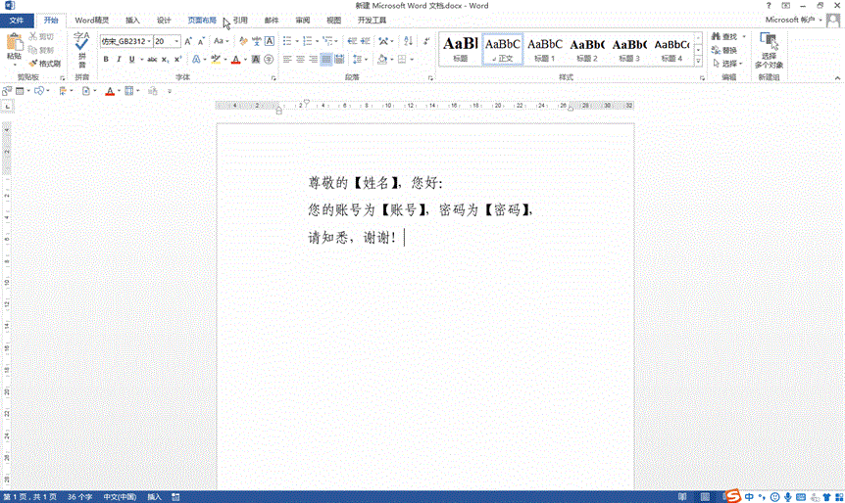Click the strikethrough (abc) icon
Image resolution: width=845 pixels, height=503 pixels.
coord(152,60)
